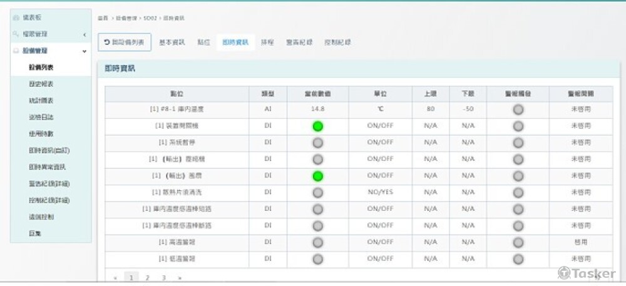Screen dimensions: 626x286
Task: Collapse 設備管理 using its down chevron
Action: point(85,51)
